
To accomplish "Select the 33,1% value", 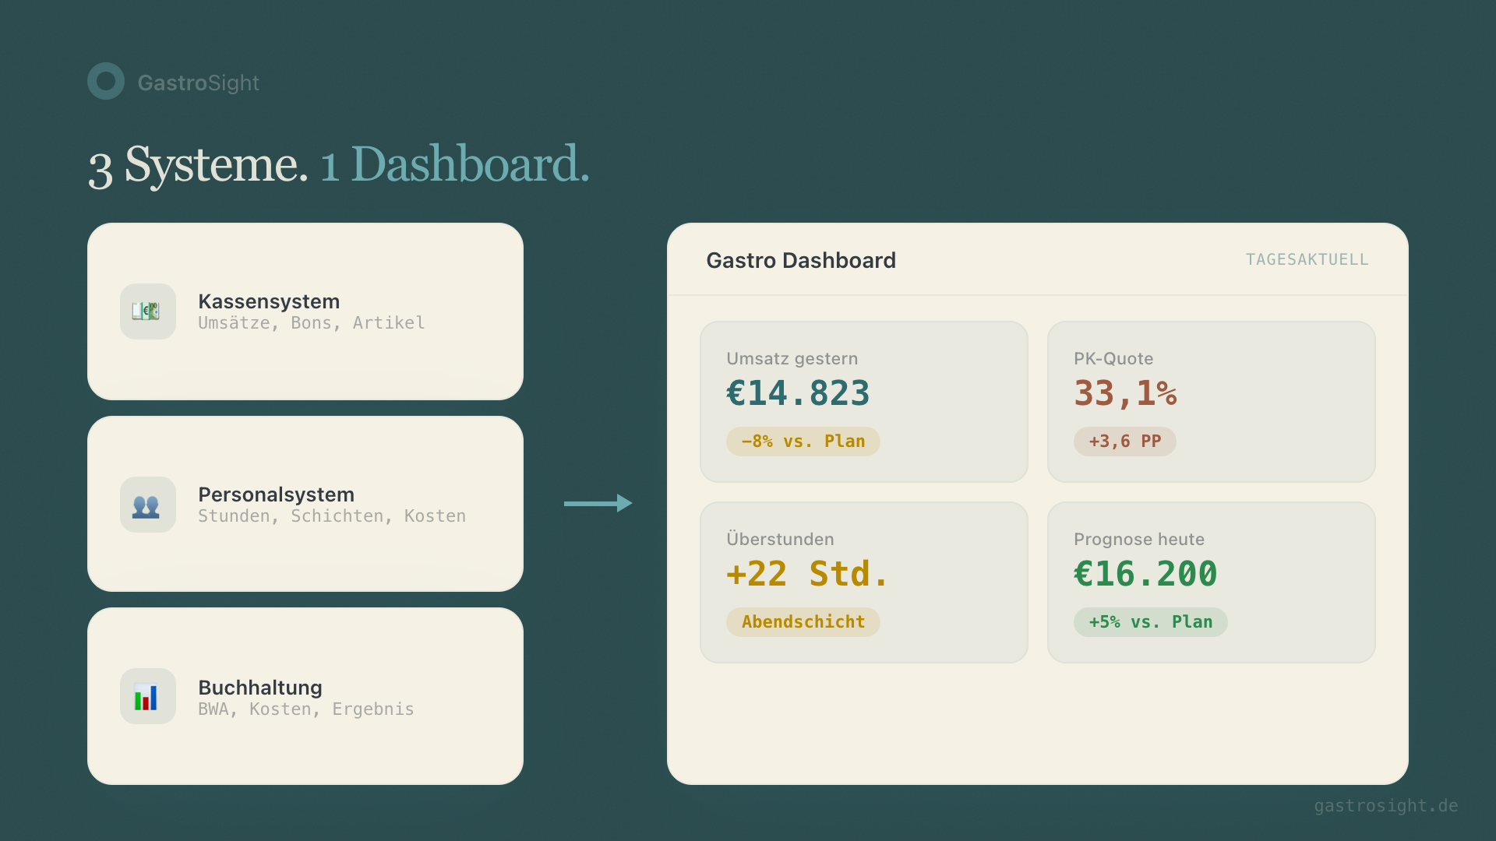I will coord(1125,393).
